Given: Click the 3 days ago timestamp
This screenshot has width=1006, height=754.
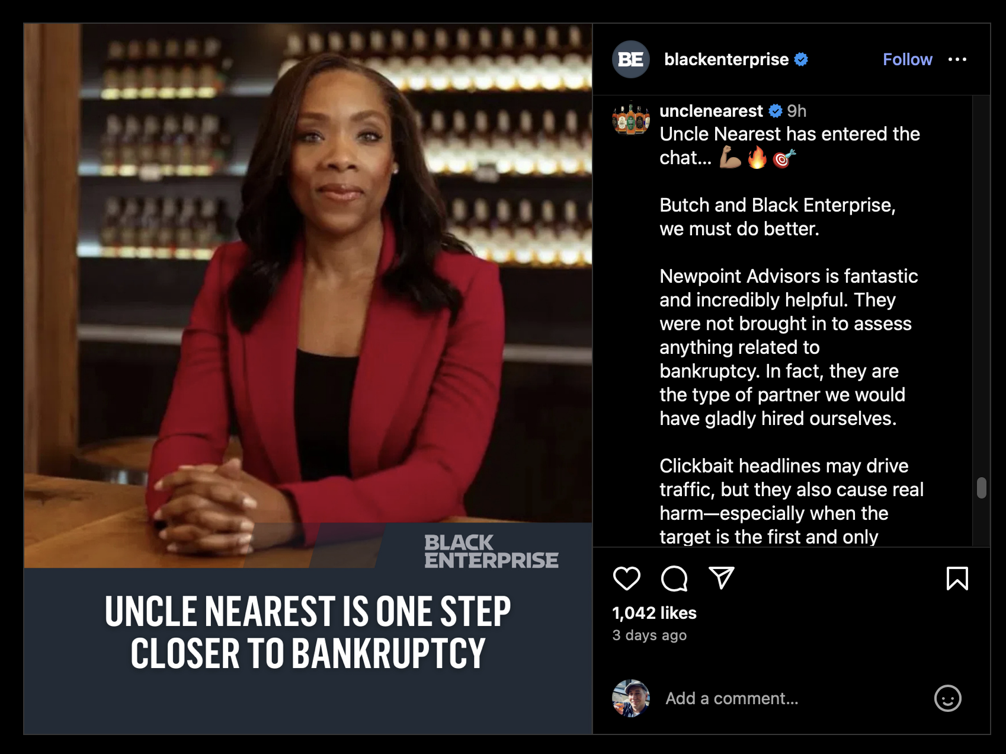Looking at the screenshot, I should tap(649, 635).
